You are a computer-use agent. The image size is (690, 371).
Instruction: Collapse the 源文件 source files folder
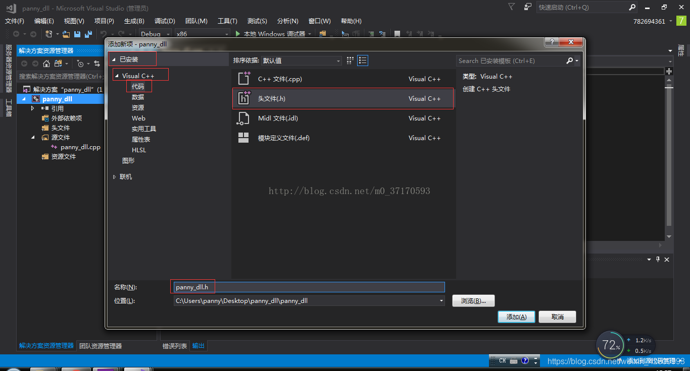pos(33,137)
